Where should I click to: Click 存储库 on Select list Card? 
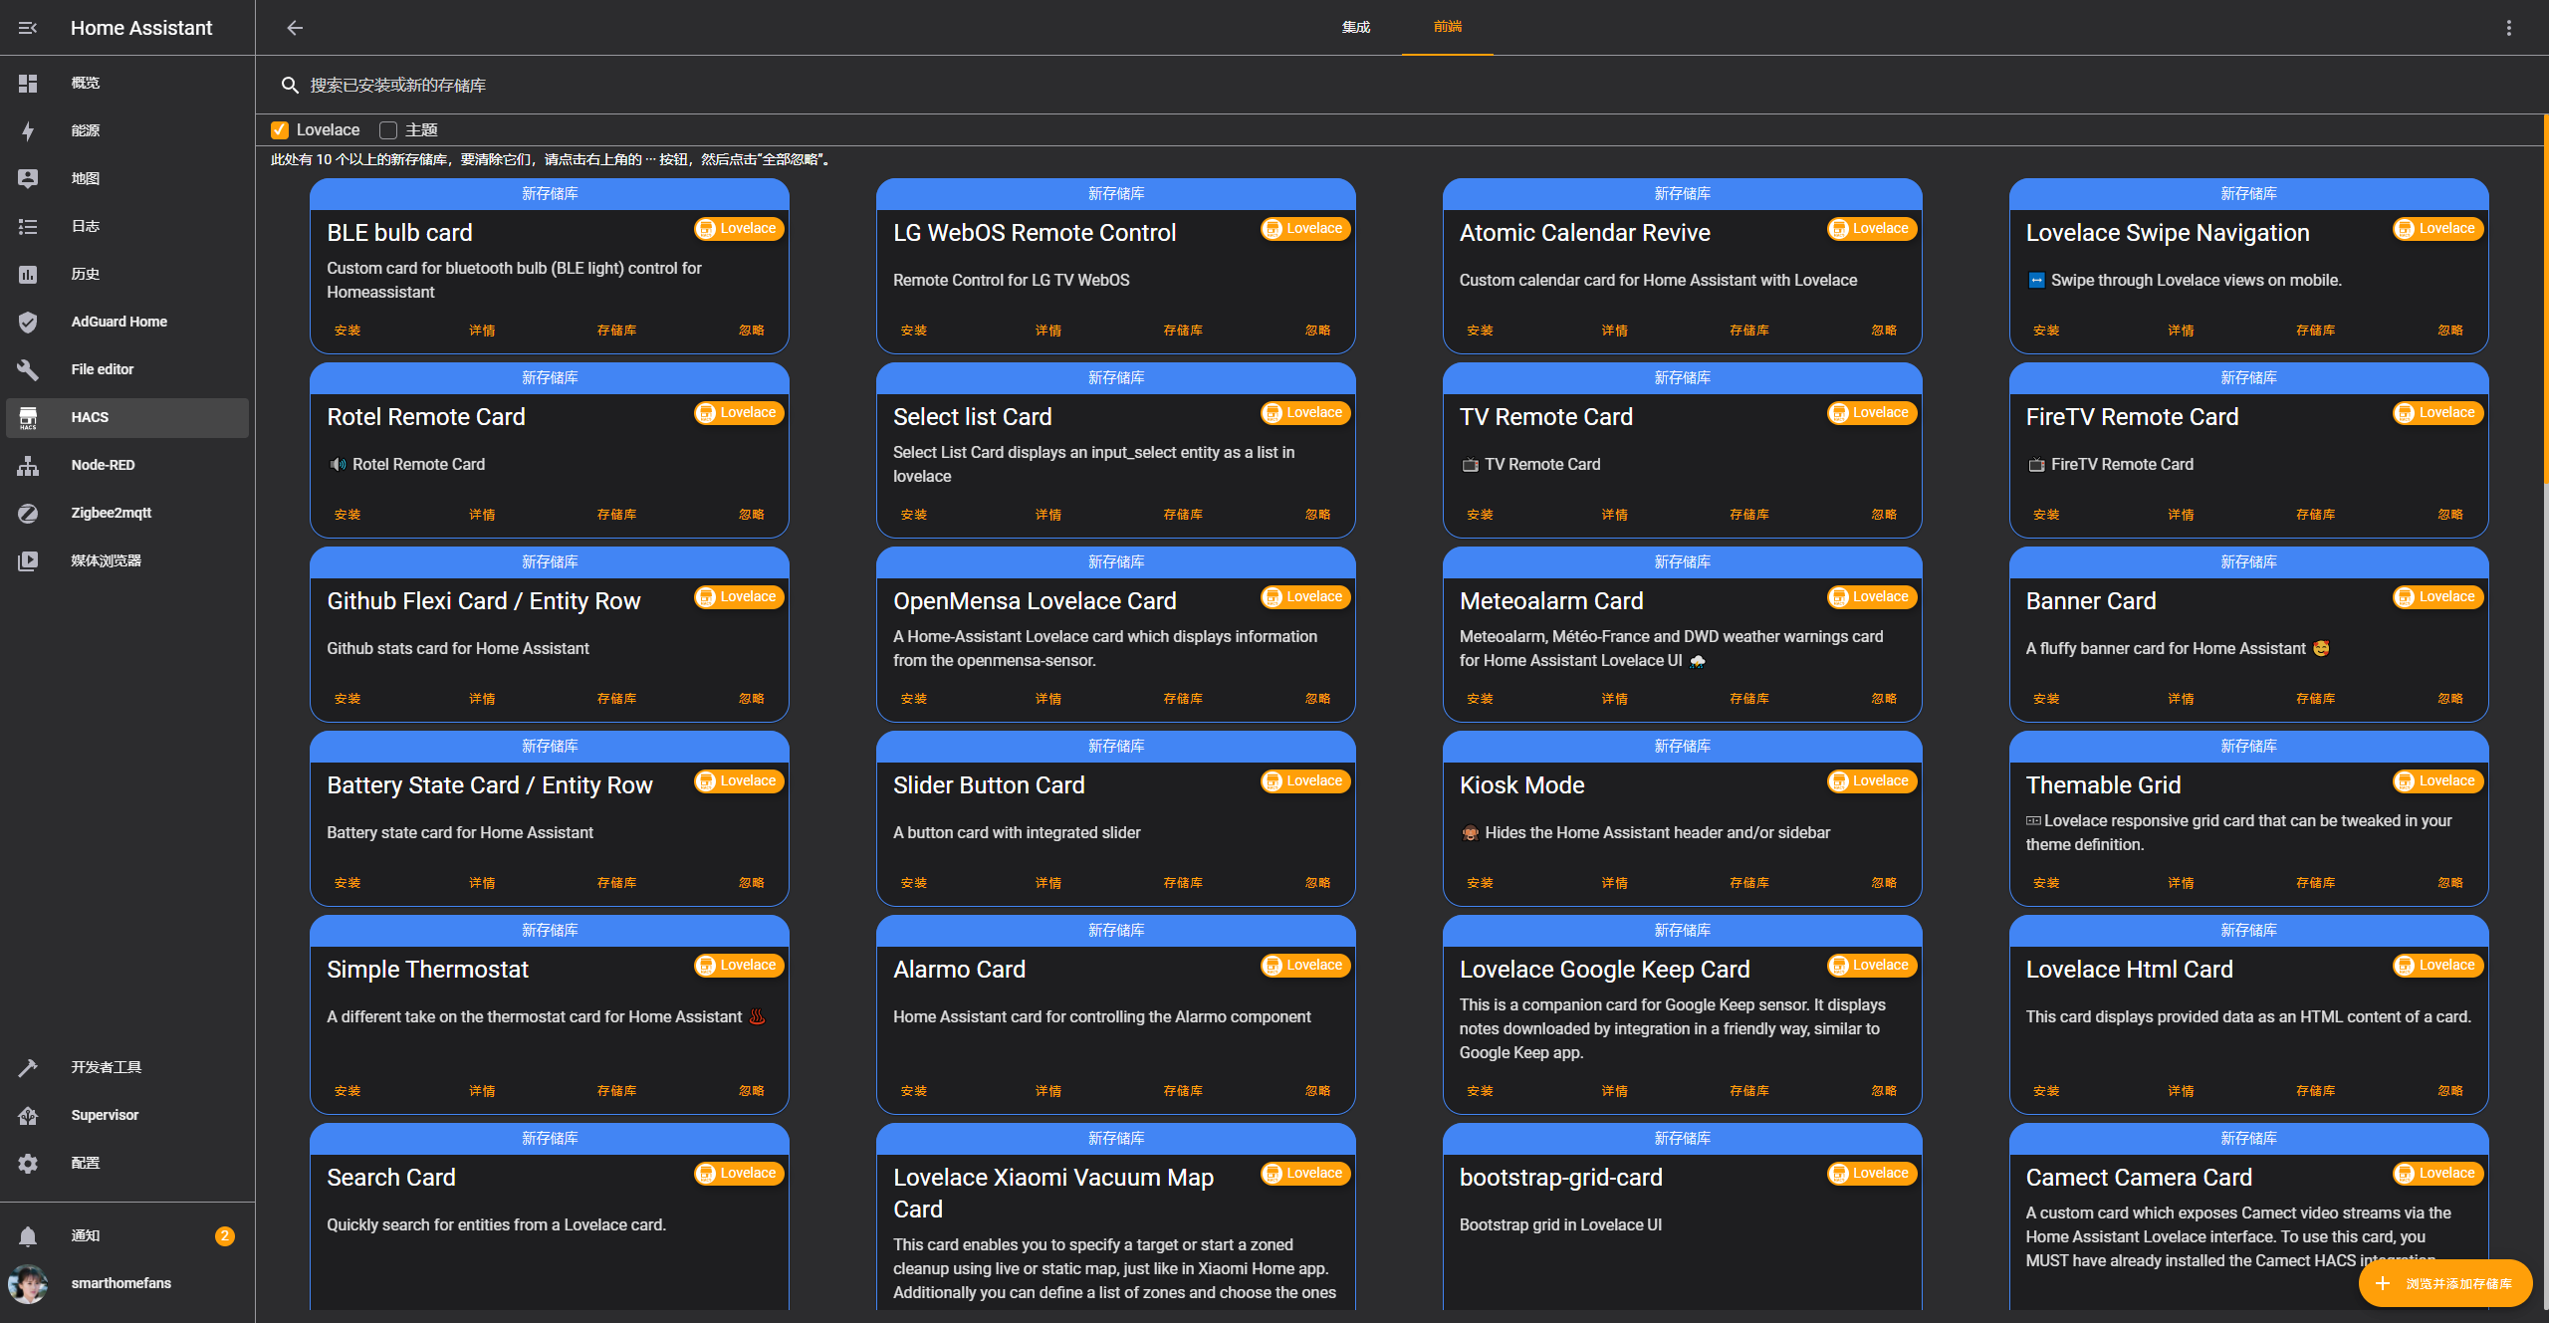pos(1183,515)
